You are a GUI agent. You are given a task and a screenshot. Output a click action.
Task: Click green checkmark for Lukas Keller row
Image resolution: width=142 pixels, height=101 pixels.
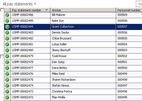pos(7,44)
